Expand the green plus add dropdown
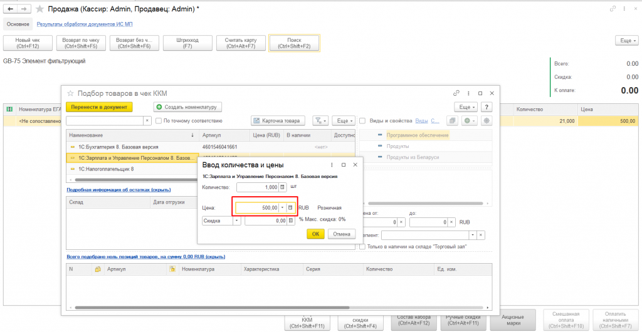Viewport: 642px width, 332px height. (470, 121)
